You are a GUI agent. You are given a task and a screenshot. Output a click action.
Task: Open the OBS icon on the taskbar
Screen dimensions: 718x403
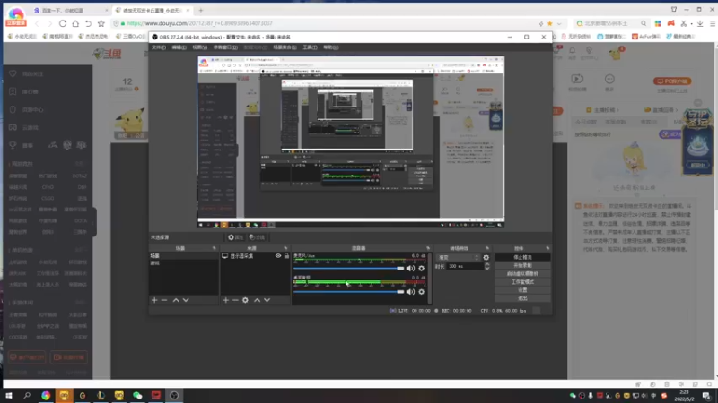174,395
